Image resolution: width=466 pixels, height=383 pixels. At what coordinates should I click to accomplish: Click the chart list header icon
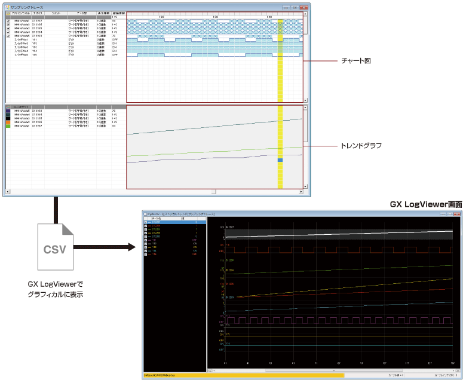(x=8, y=12)
